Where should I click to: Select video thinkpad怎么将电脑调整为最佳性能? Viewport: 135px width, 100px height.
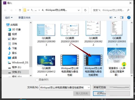[x=70, y=60]
